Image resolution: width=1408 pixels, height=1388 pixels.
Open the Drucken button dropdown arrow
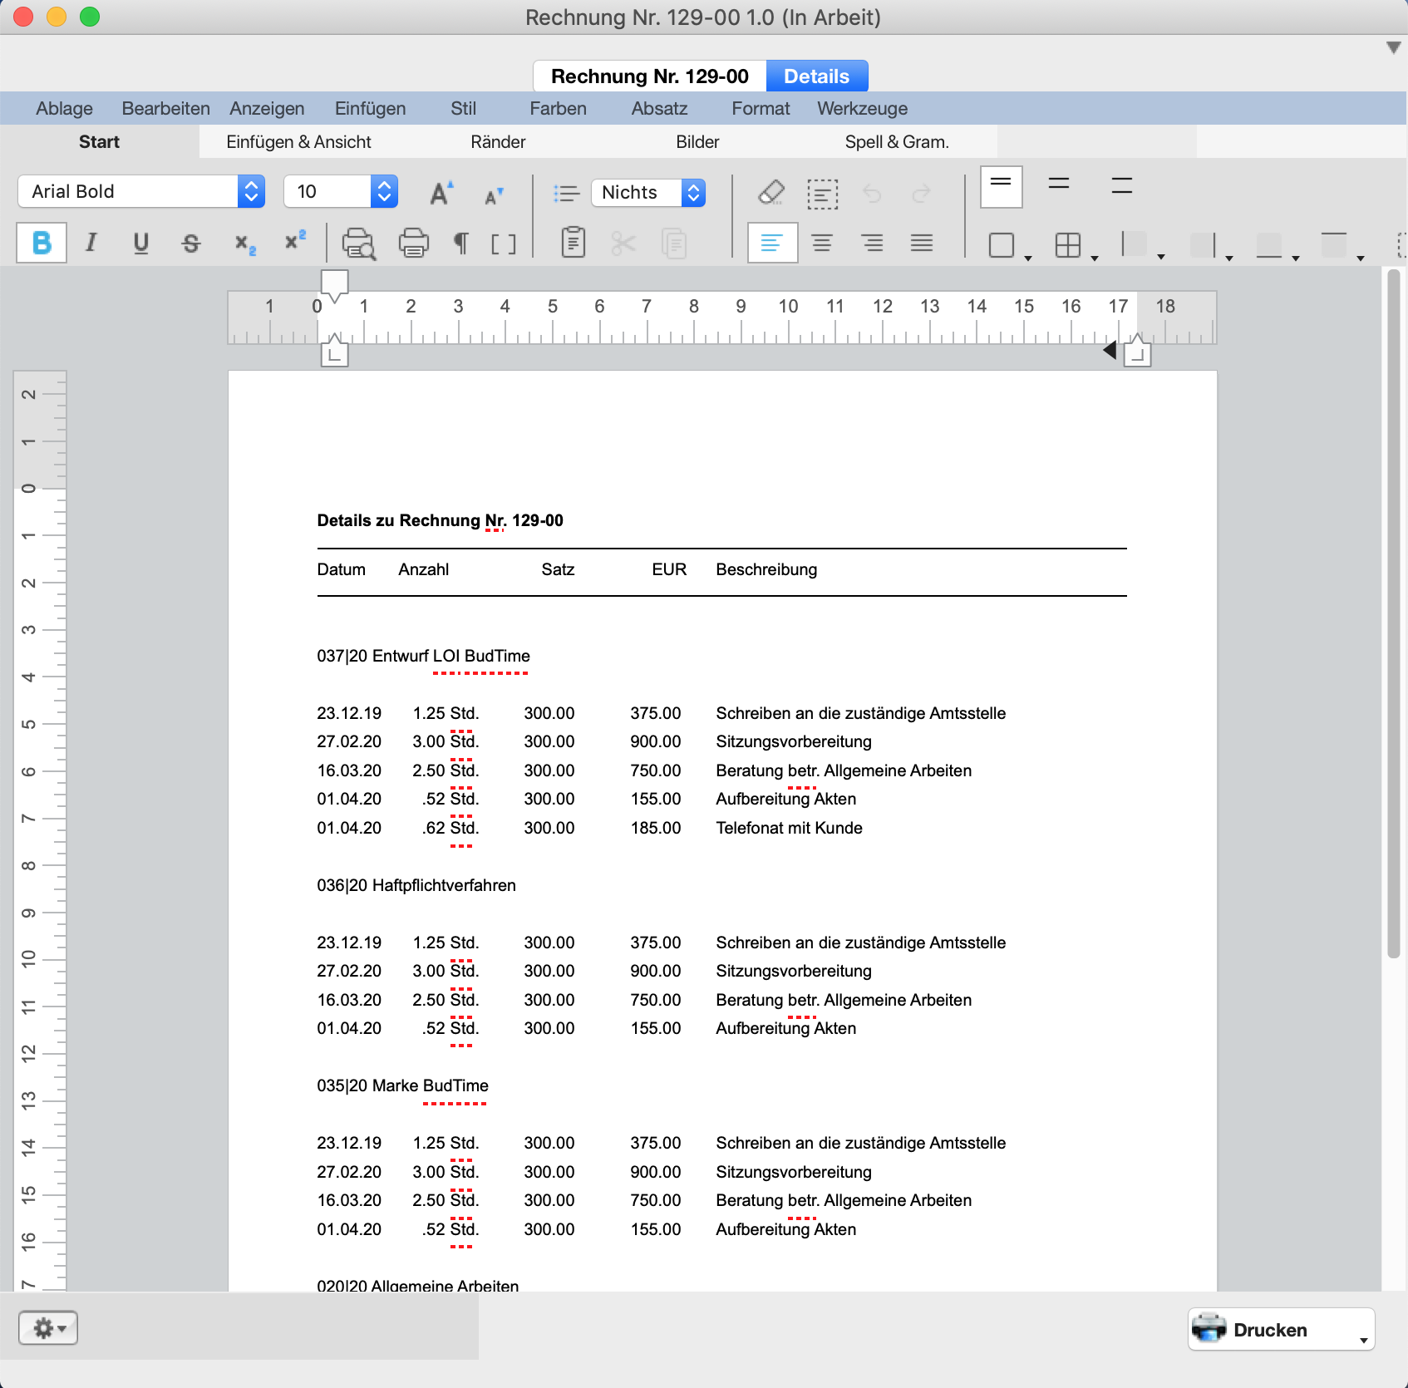pyautogui.click(x=1363, y=1340)
